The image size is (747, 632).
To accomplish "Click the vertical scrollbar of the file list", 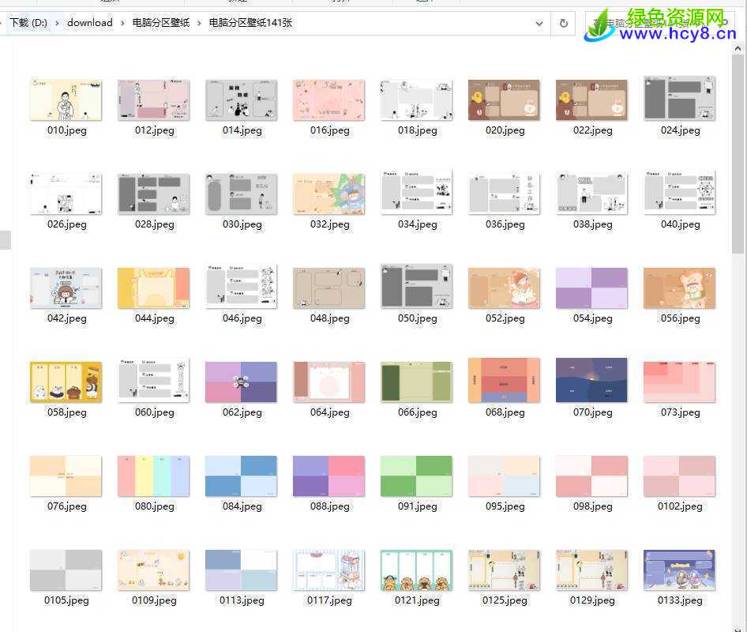I will click(738, 158).
